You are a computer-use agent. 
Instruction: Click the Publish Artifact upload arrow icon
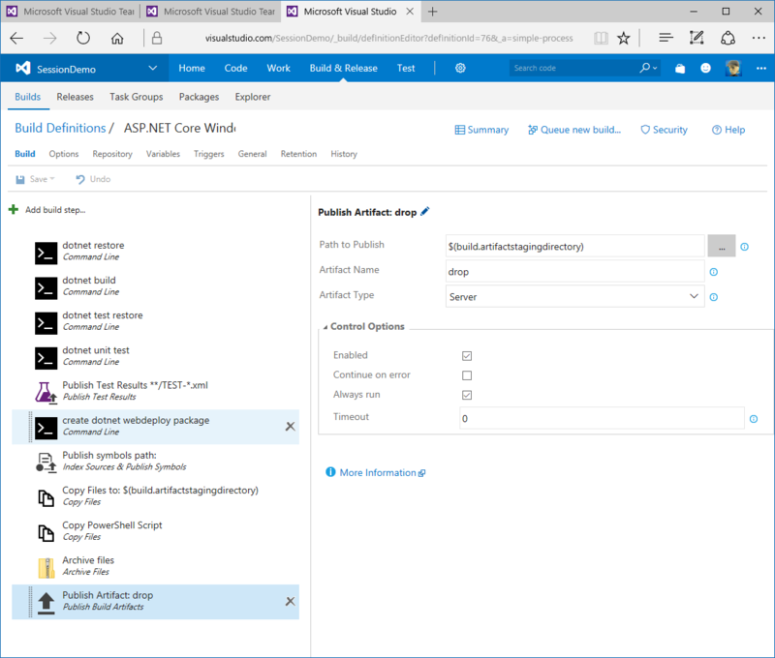click(x=46, y=603)
